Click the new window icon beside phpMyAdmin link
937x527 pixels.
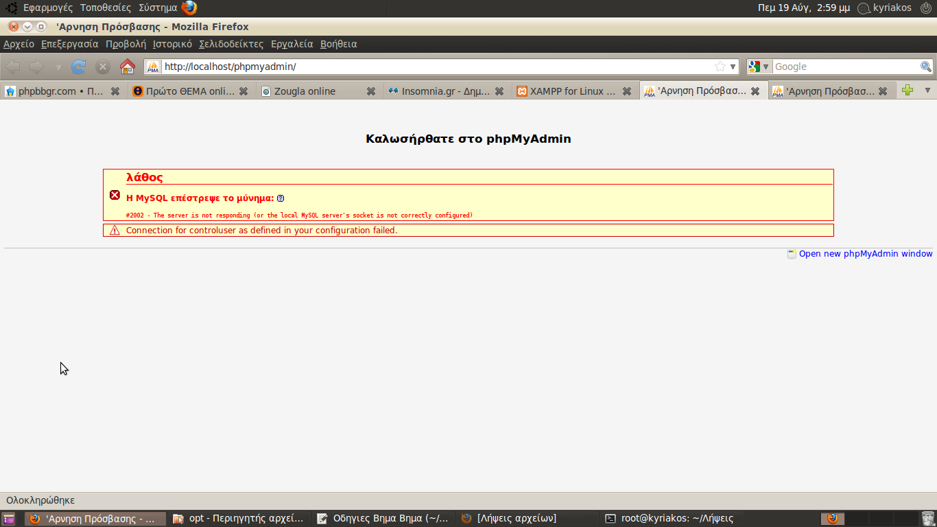tap(792, 254)
